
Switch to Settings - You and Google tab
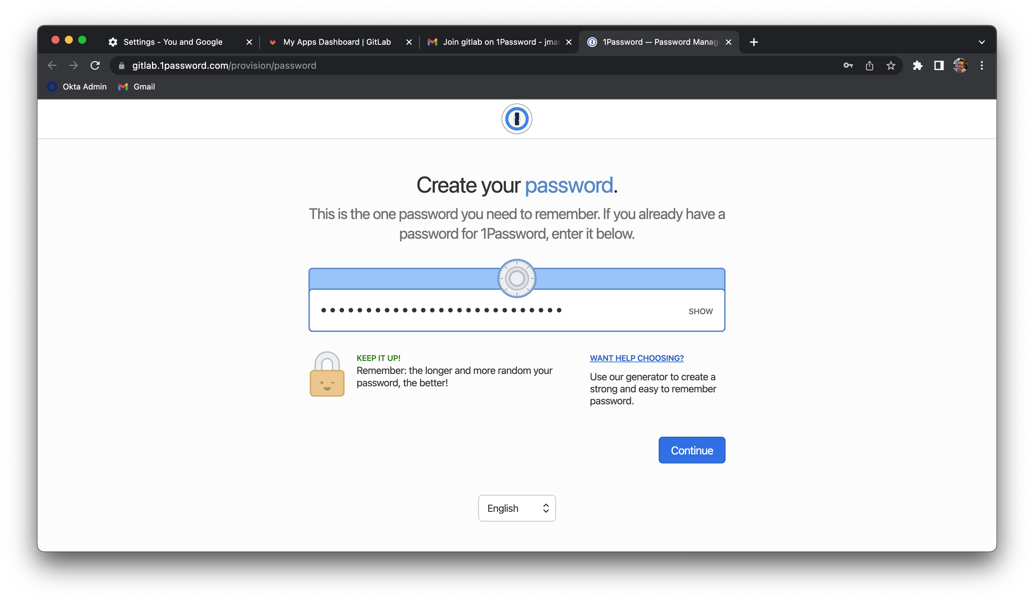(x=172, y=42)
